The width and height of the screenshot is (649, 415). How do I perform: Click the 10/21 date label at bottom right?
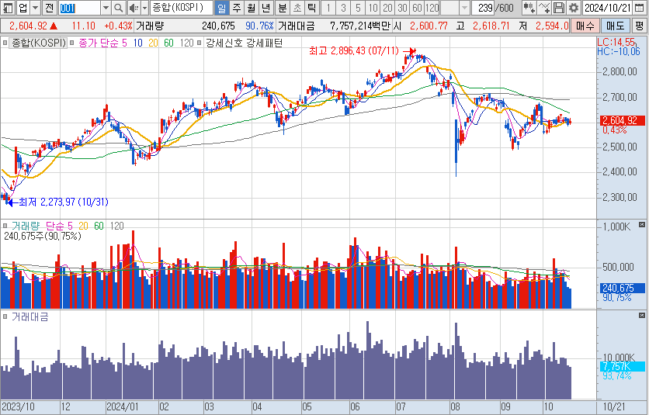pos(613,407)
